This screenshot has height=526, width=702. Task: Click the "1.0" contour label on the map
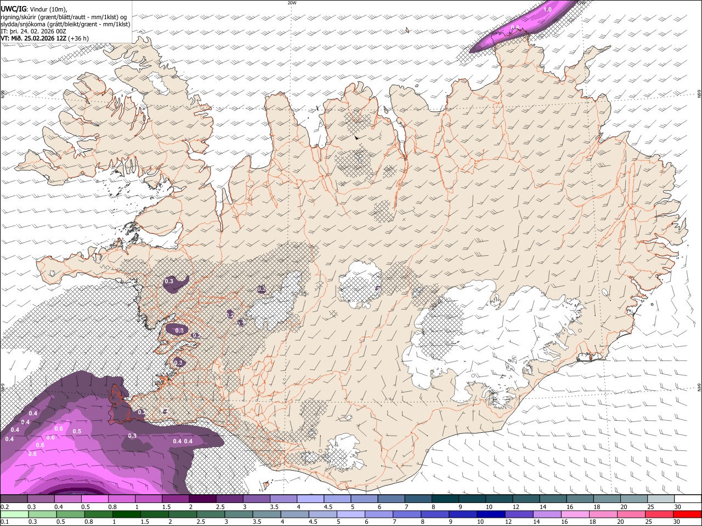(547, 10)
